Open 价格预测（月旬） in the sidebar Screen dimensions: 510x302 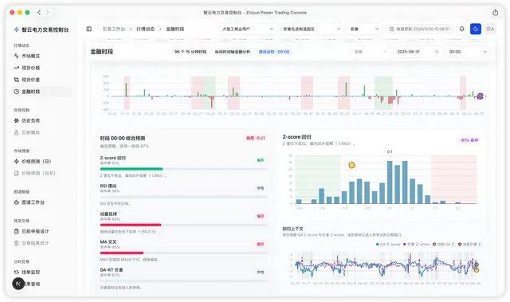tap(41, 173)
